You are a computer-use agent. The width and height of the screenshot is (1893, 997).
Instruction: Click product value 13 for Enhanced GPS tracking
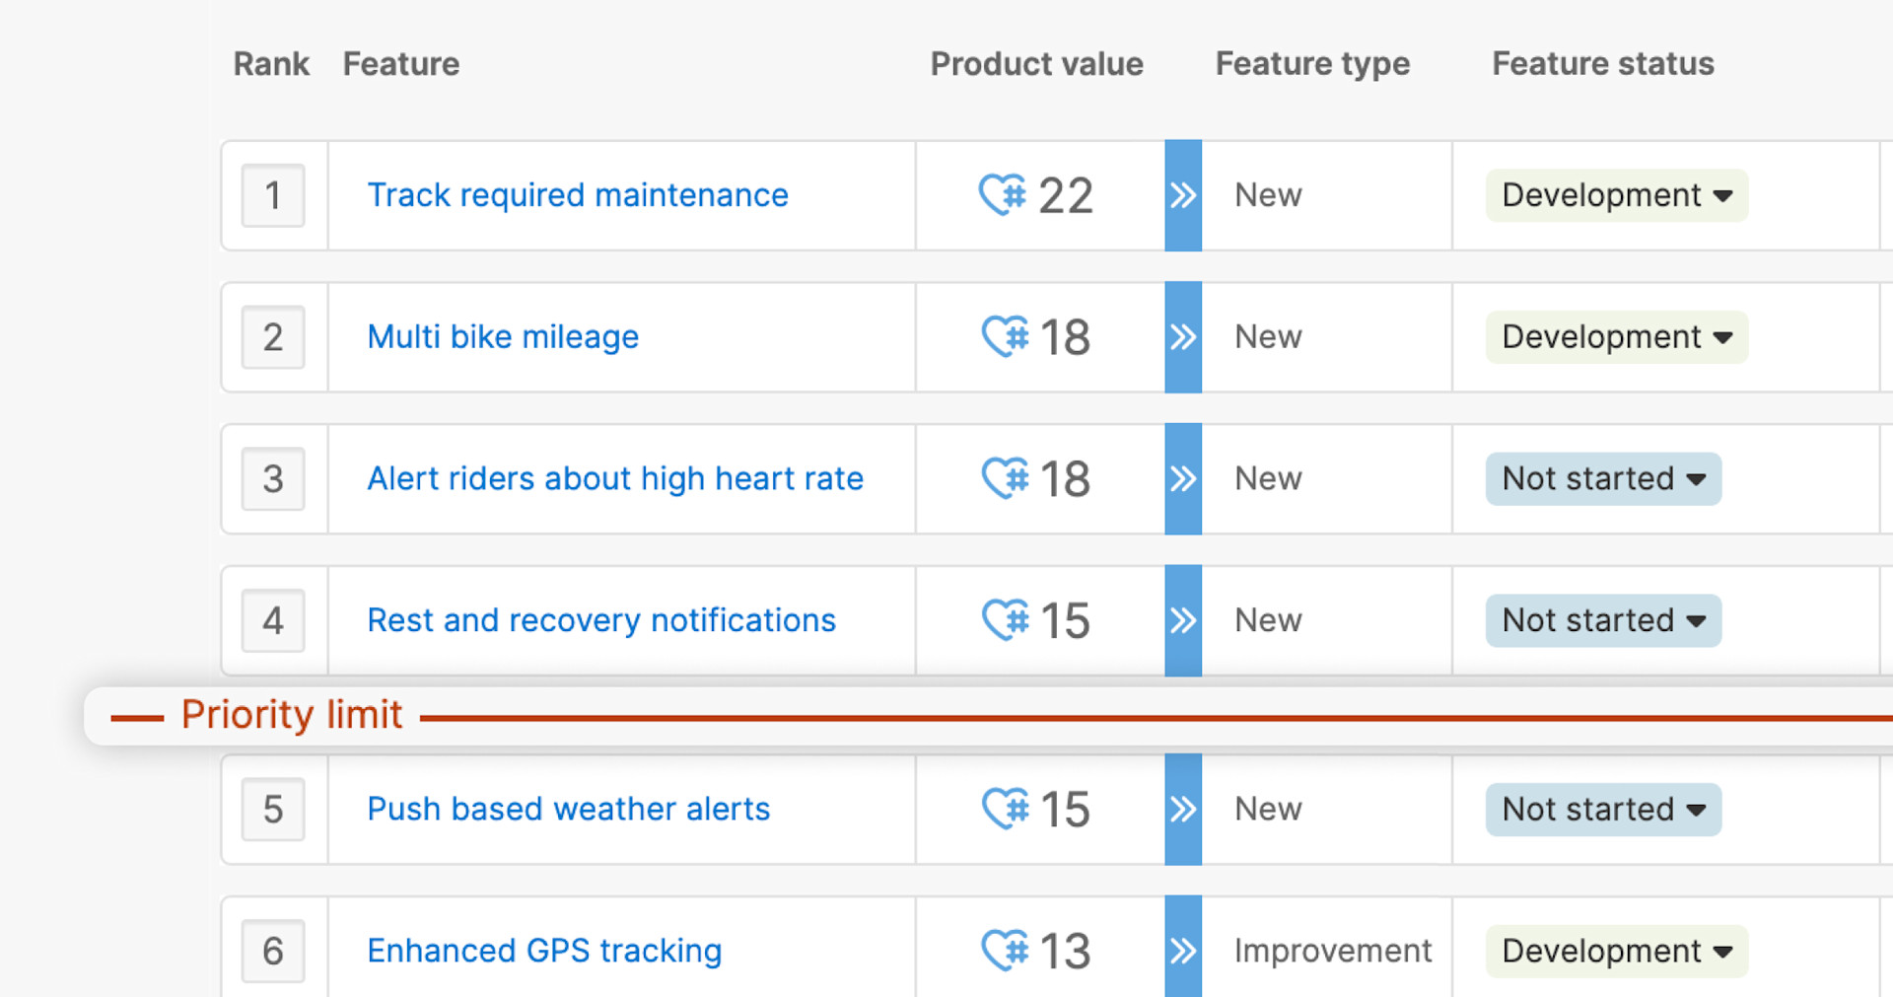(1066, 951)
